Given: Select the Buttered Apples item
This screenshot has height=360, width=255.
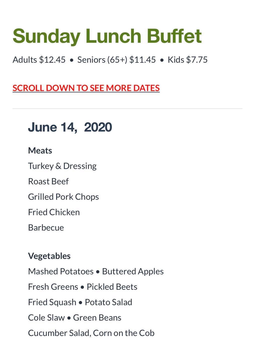Looking at the screenshot, I should 133,271.
